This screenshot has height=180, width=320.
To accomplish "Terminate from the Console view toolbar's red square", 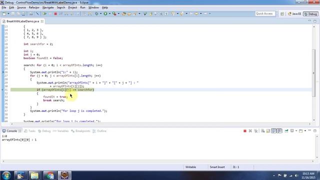I will 245,131.
